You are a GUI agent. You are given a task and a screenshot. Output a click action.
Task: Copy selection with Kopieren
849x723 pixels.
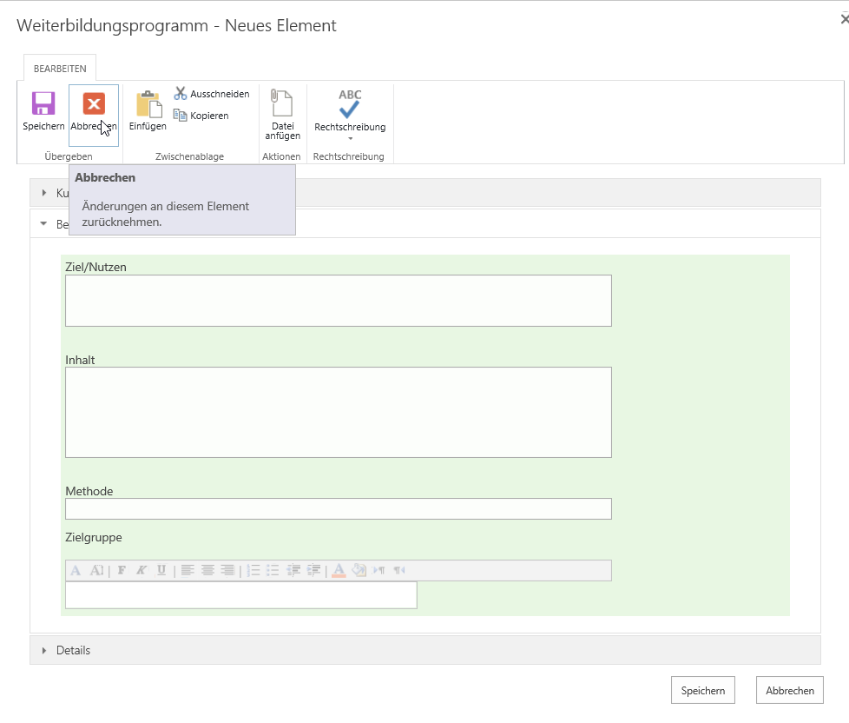[201, 116]
